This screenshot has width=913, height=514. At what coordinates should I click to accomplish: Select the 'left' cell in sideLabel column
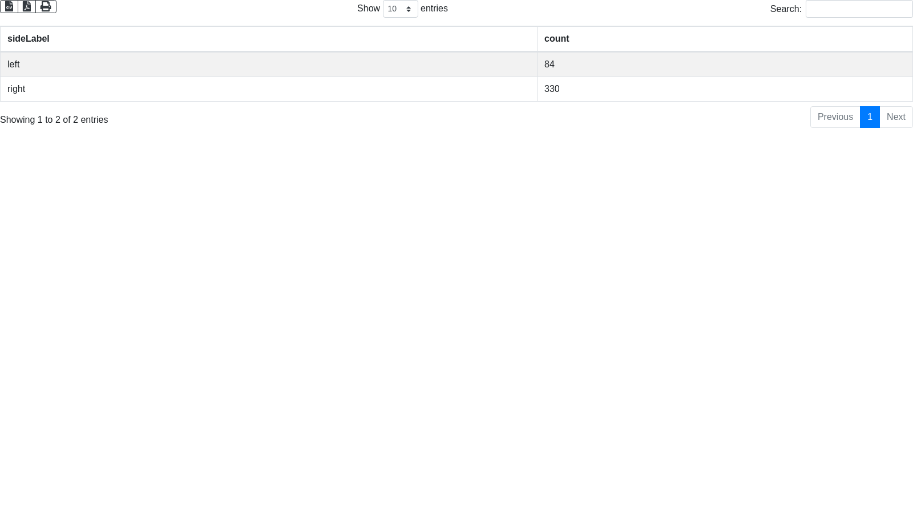[14, 65]
